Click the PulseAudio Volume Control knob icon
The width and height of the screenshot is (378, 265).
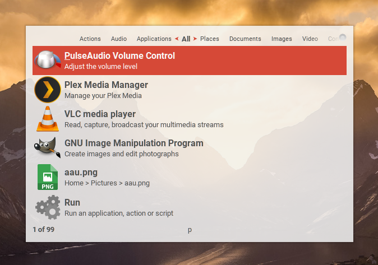48,60
